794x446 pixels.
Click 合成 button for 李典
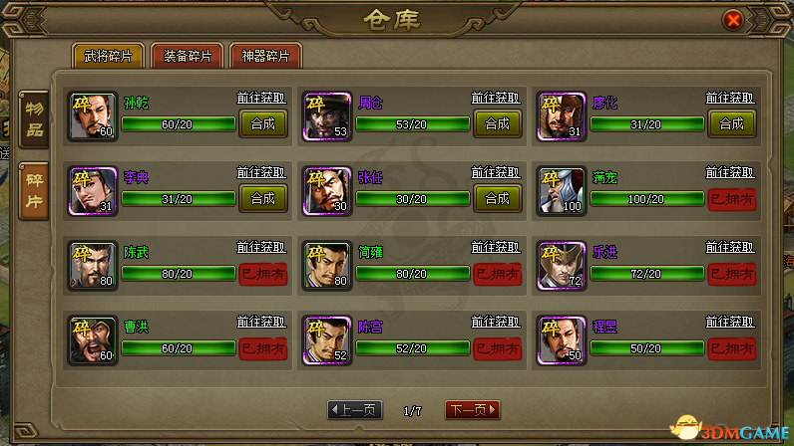click(x=263, y=199)
